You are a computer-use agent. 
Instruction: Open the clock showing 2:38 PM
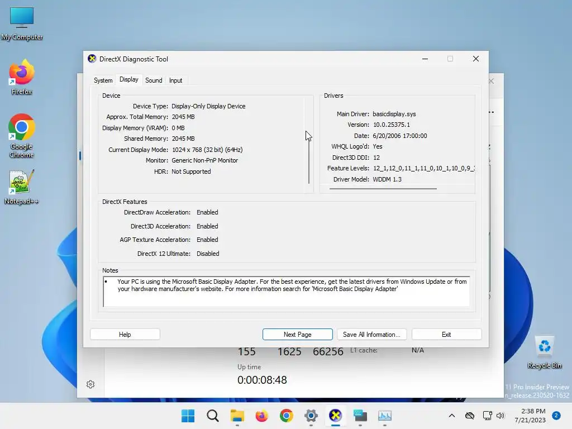[530, 416]
